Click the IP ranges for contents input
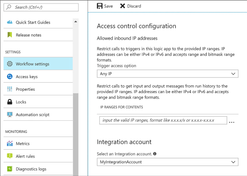 pyautogui.click(x=163, y=120)
